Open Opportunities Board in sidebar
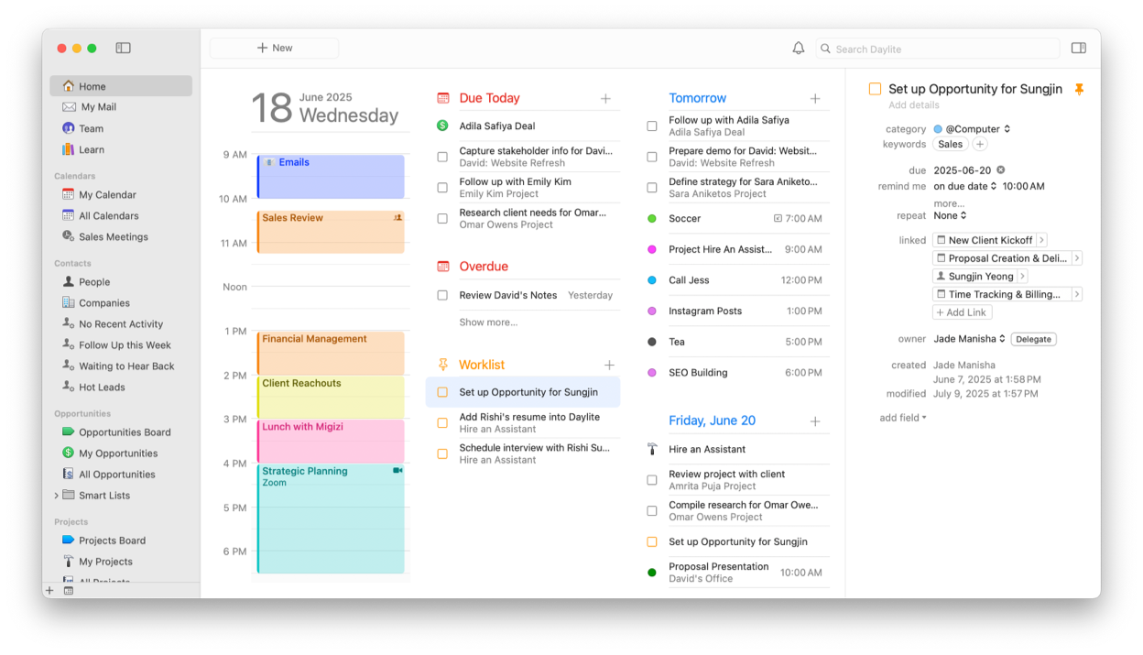The width and height of the screenshot is (1143, 655). coord(124,432)
